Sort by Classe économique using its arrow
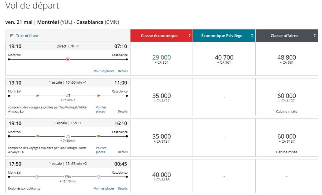The height and width of the screenshot is (195, 322). (x=189, y=35)
